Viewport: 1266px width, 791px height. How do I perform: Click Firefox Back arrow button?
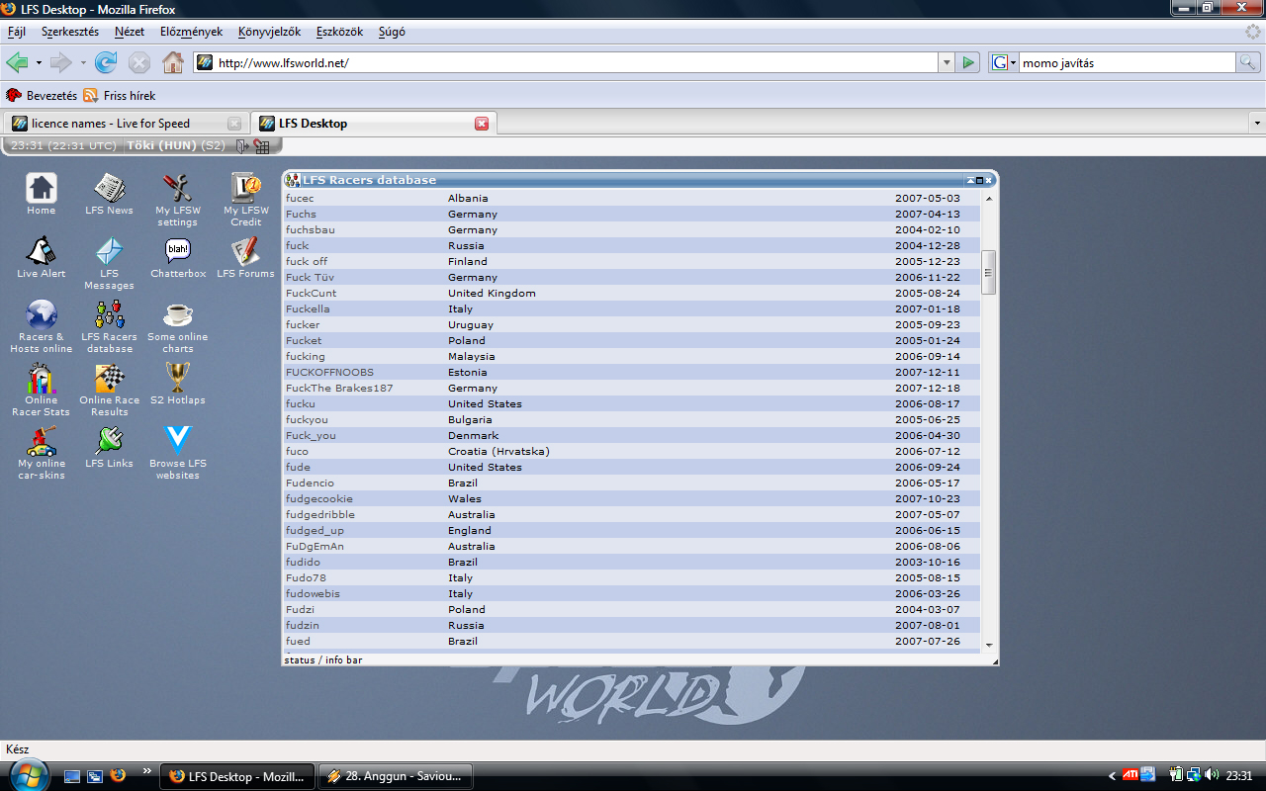click(x=17, y=62)
